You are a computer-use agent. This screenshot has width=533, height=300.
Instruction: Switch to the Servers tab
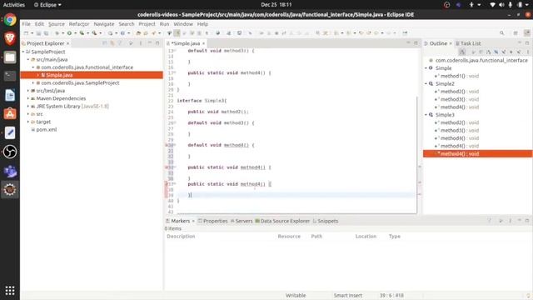tap(242, 221)
